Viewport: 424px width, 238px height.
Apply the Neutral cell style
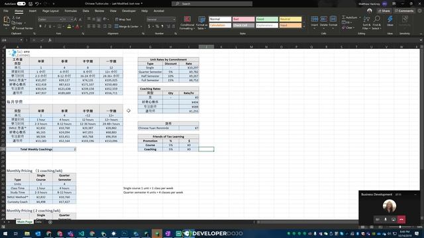290,19
